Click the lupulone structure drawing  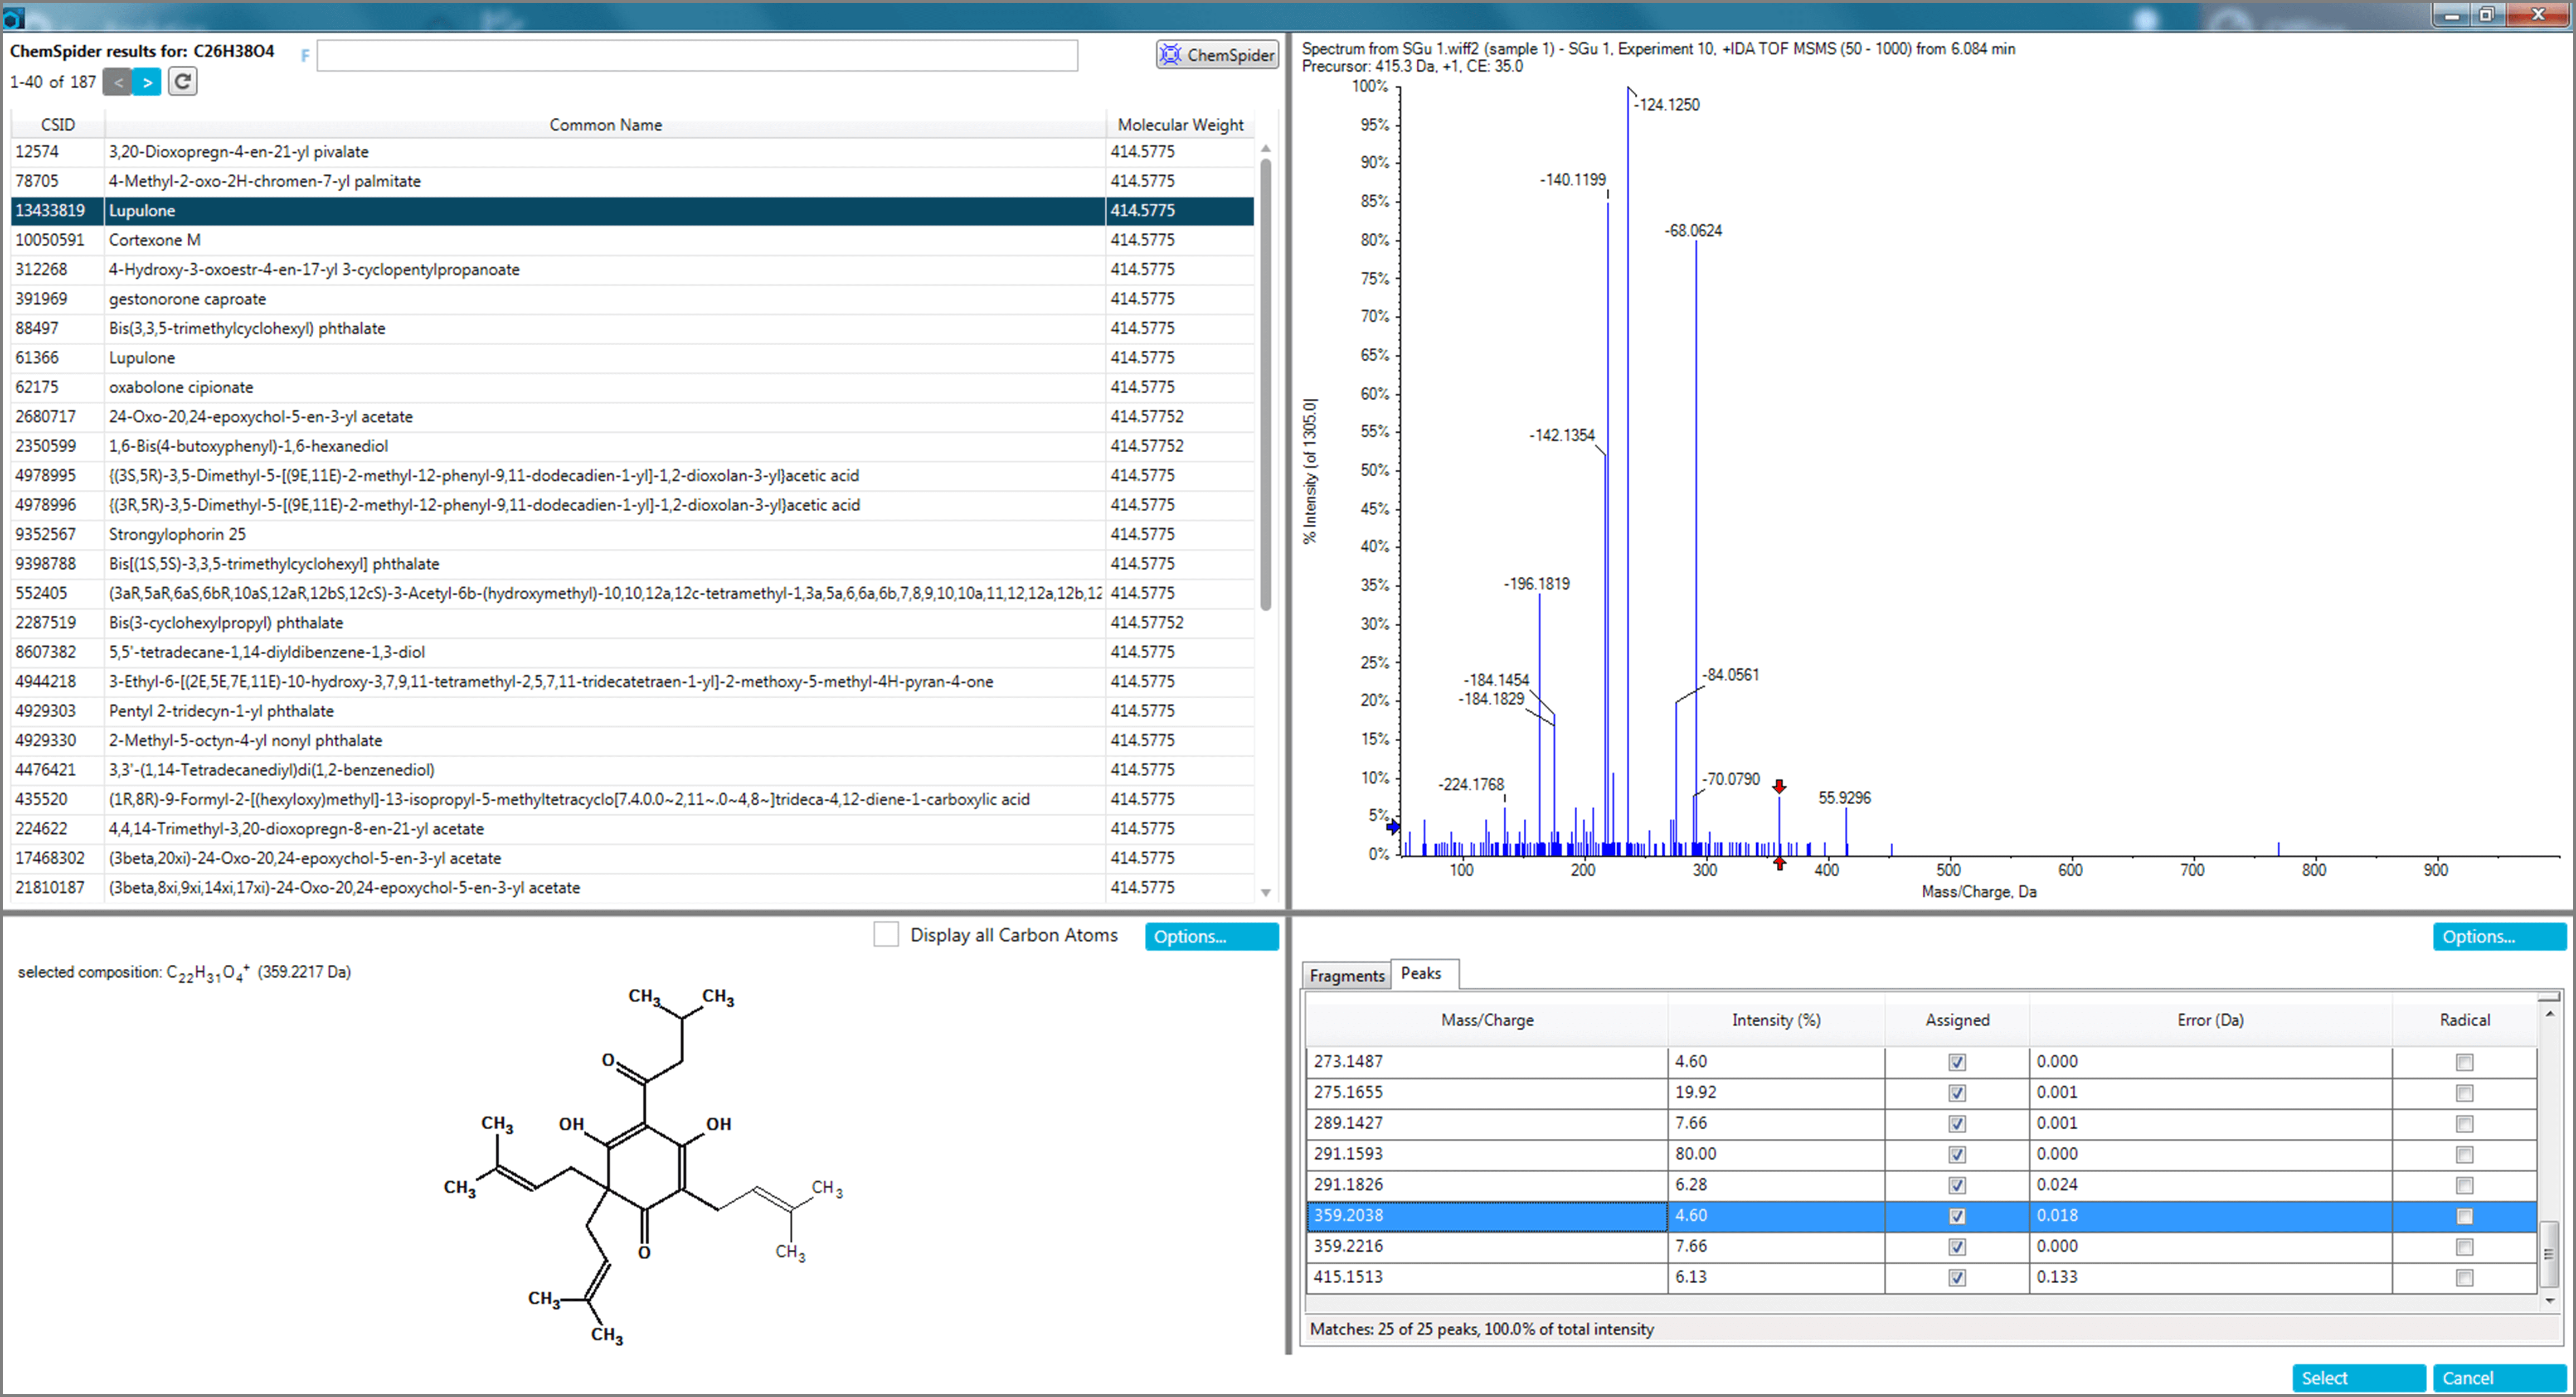tap(643, 1166)
